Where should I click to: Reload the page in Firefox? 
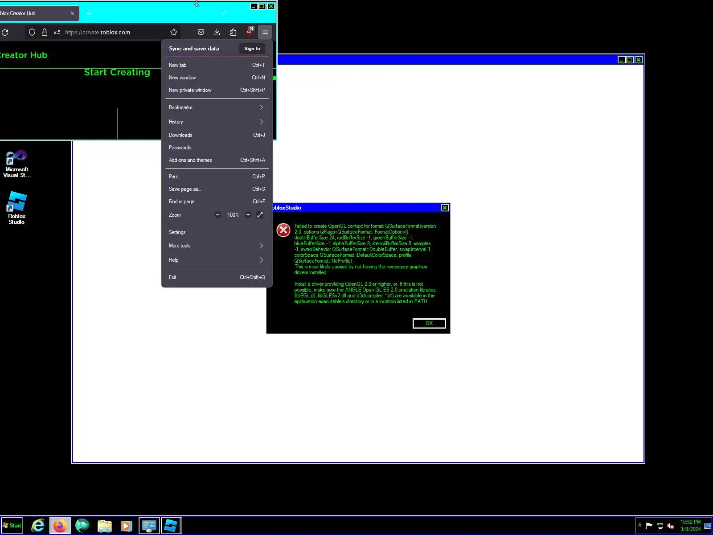5,32
